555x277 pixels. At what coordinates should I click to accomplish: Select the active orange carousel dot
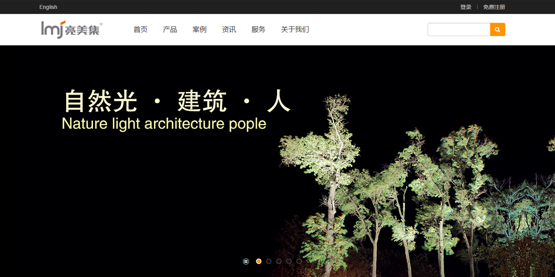click(x=259, y=261)
